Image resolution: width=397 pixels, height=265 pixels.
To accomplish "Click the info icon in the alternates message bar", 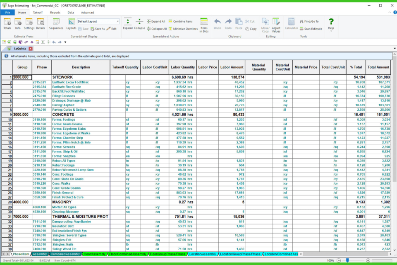I will (6, 56).
